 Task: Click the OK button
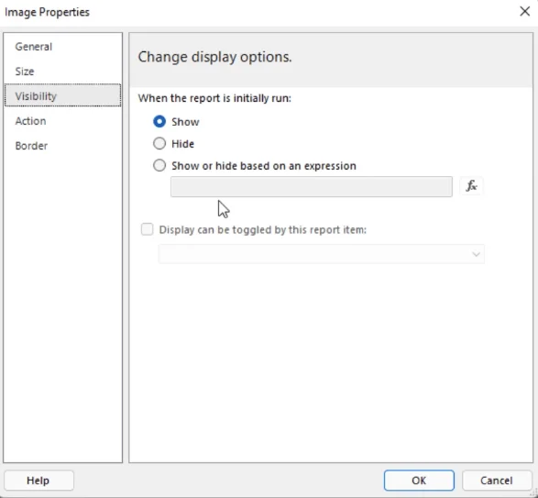(x=419, y=481)
